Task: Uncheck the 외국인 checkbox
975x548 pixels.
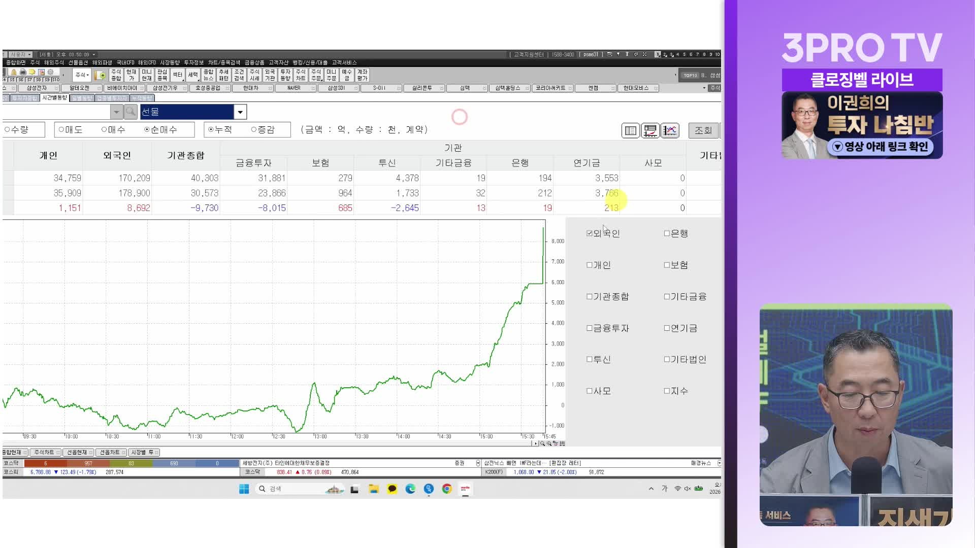Action: pos(589,233)
